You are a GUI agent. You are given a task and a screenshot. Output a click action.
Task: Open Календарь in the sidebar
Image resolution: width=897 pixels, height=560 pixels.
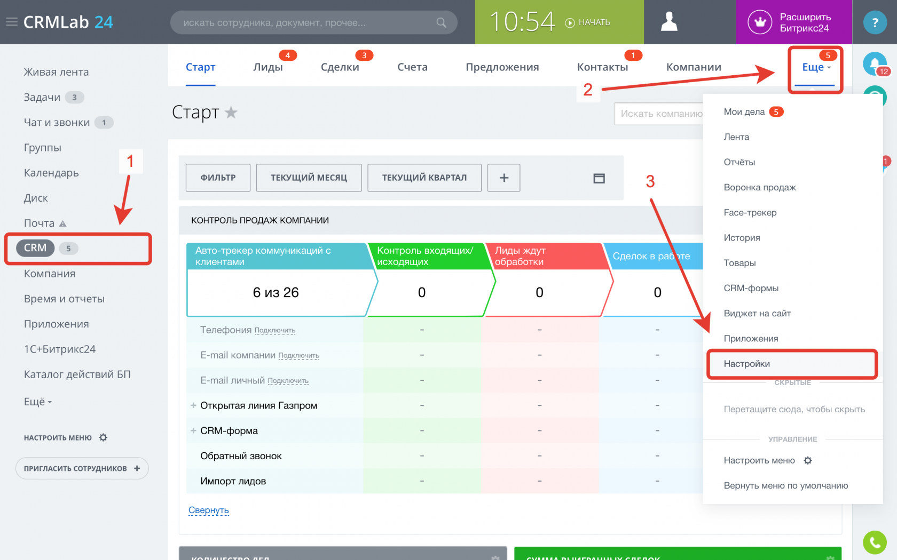pos(51,173)
